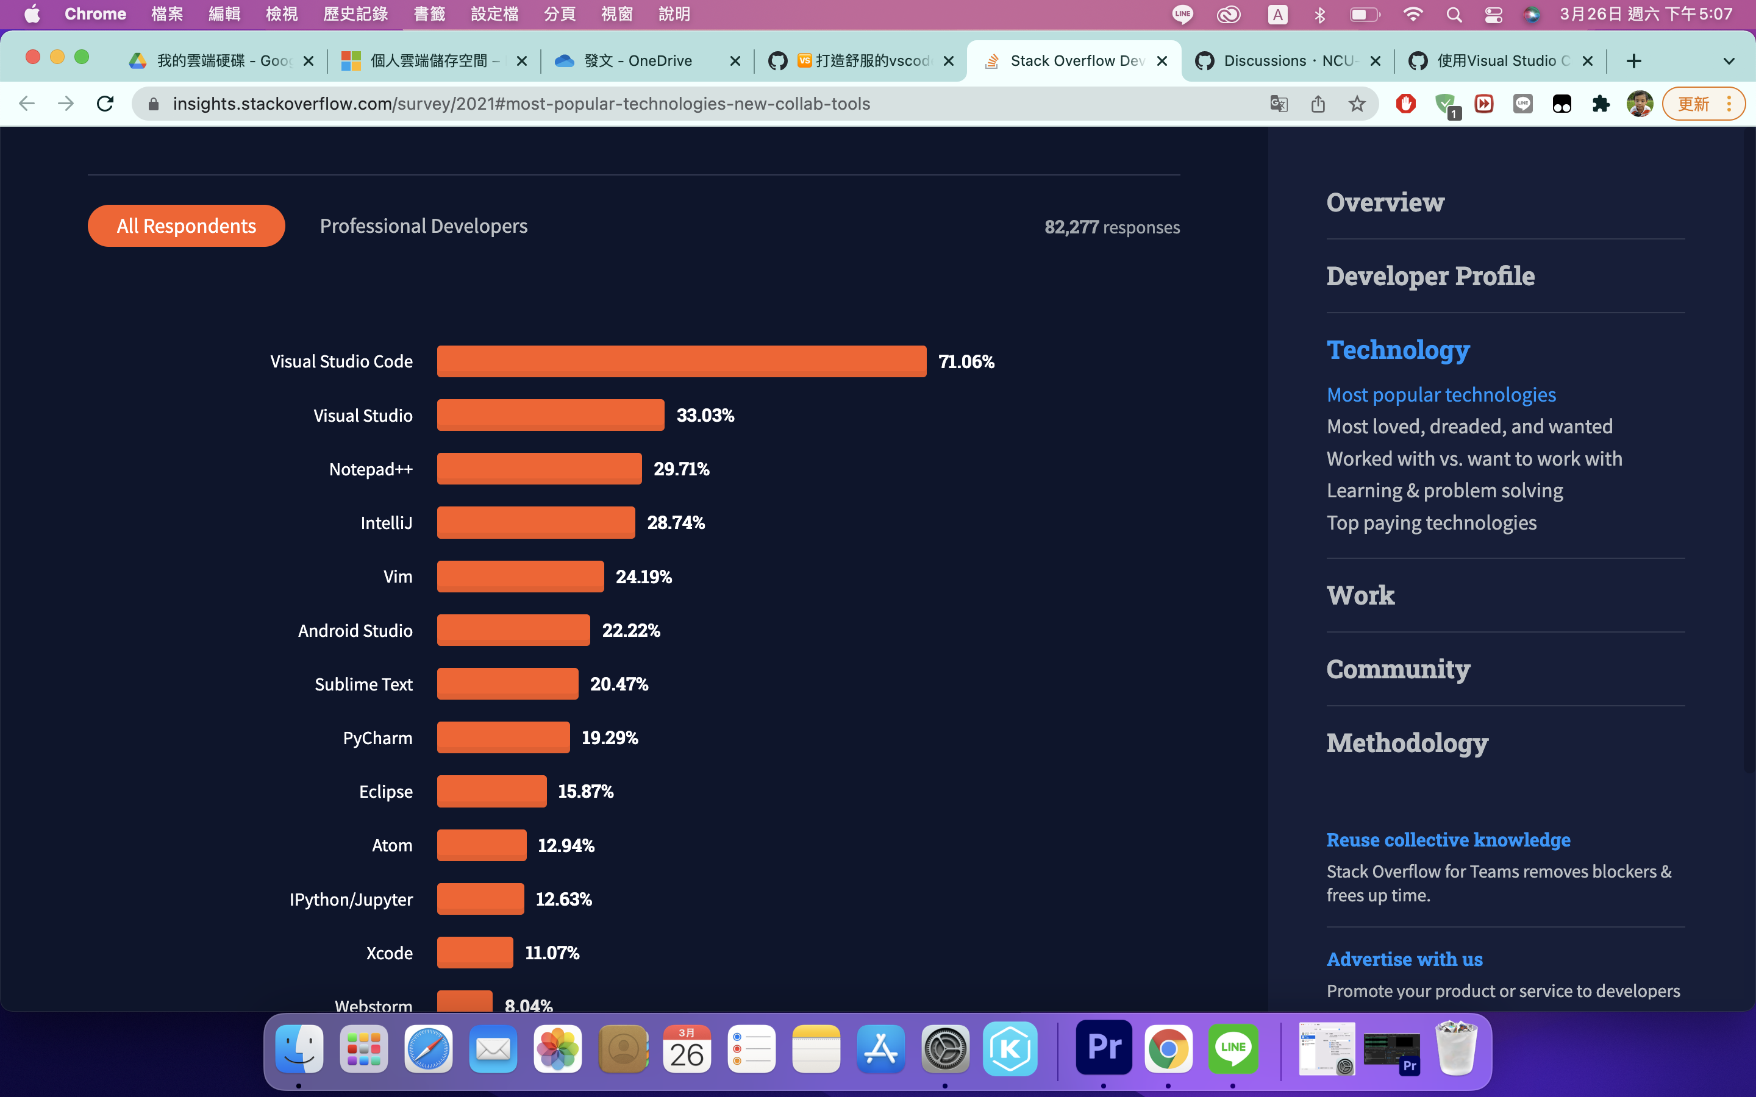The image size is (1756, 1097).
Task: Open the 書籤 menu
Action: (430, 14)
